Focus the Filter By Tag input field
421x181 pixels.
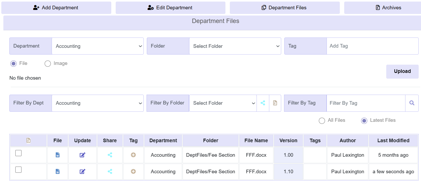click(x=366, y=103)
